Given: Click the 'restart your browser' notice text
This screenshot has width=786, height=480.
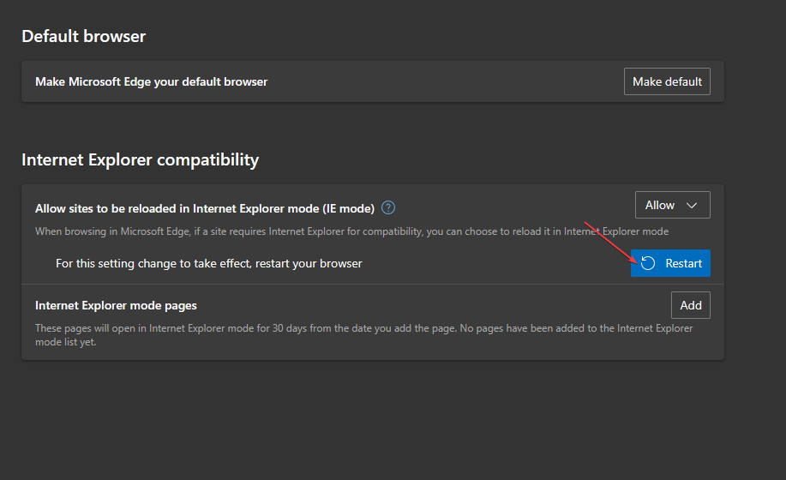Looking at the screenshot, I should (x=208, y=263).
